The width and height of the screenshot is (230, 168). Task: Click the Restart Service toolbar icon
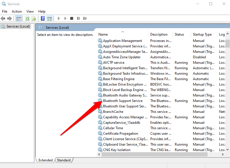(x=84, y=18)
